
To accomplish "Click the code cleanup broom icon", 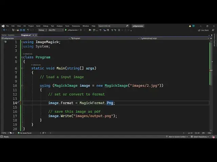I will click(x=43, y=133).
